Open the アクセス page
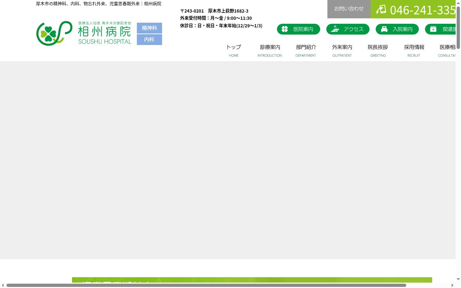This screenshot has height=288, width=461. (348, 29)
